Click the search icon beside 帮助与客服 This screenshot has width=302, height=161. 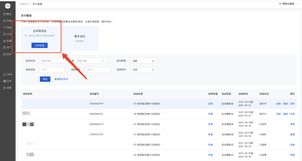pyautogui.click(x=280, y=4)
